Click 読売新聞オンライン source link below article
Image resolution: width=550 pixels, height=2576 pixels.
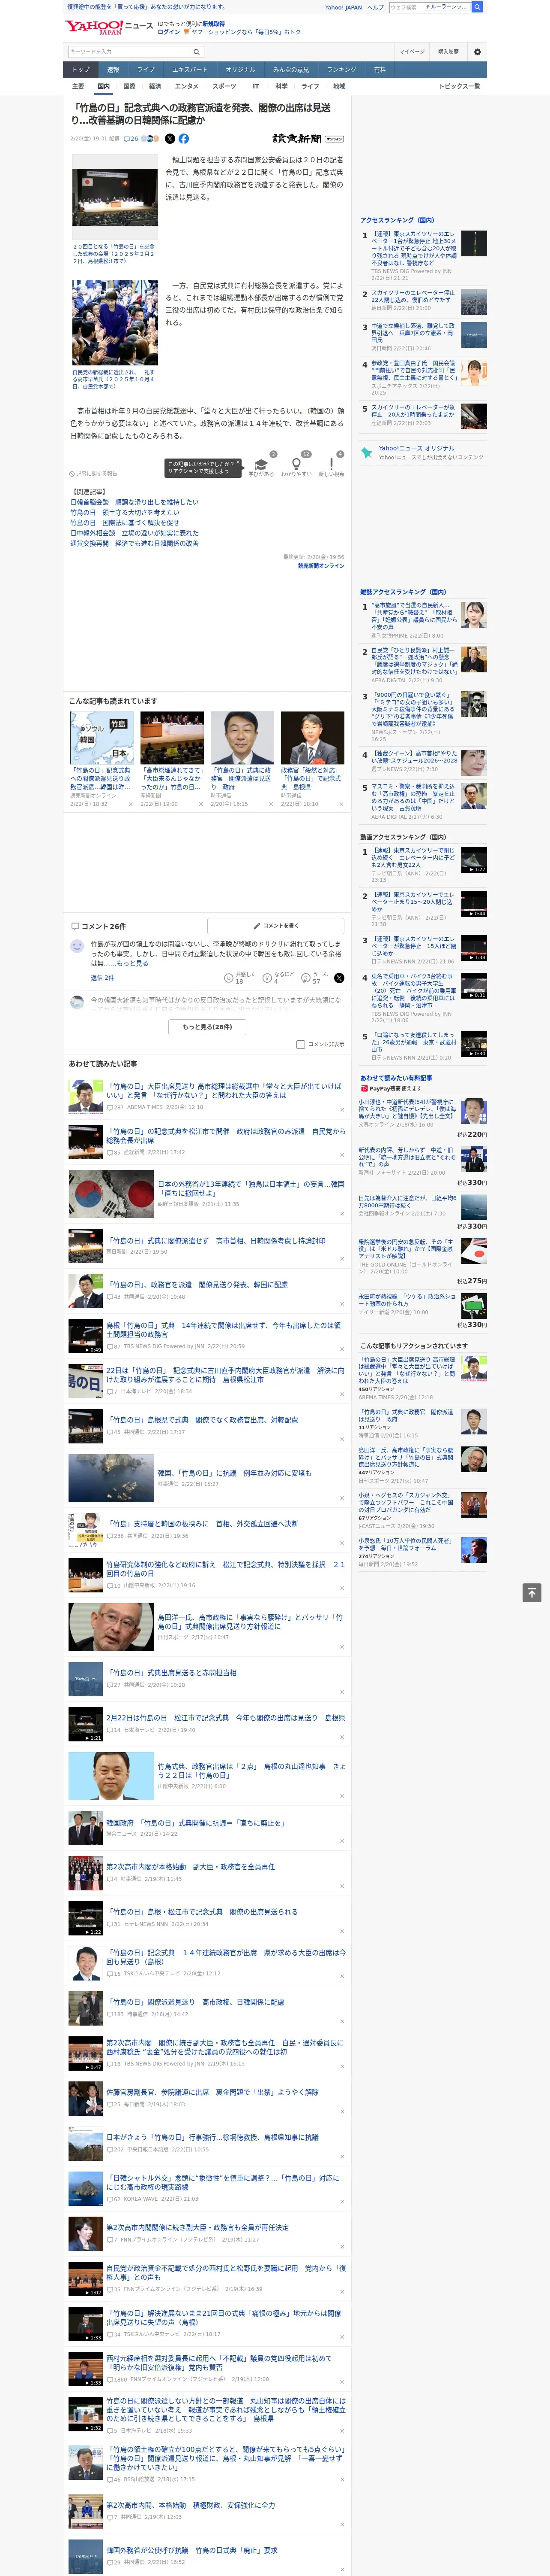[x=320, y=565]
